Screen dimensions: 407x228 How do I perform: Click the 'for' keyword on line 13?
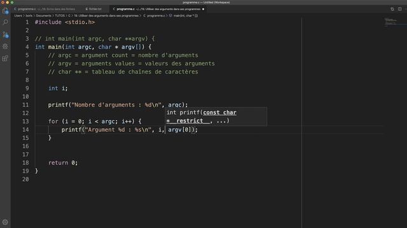tap(53, 122)
